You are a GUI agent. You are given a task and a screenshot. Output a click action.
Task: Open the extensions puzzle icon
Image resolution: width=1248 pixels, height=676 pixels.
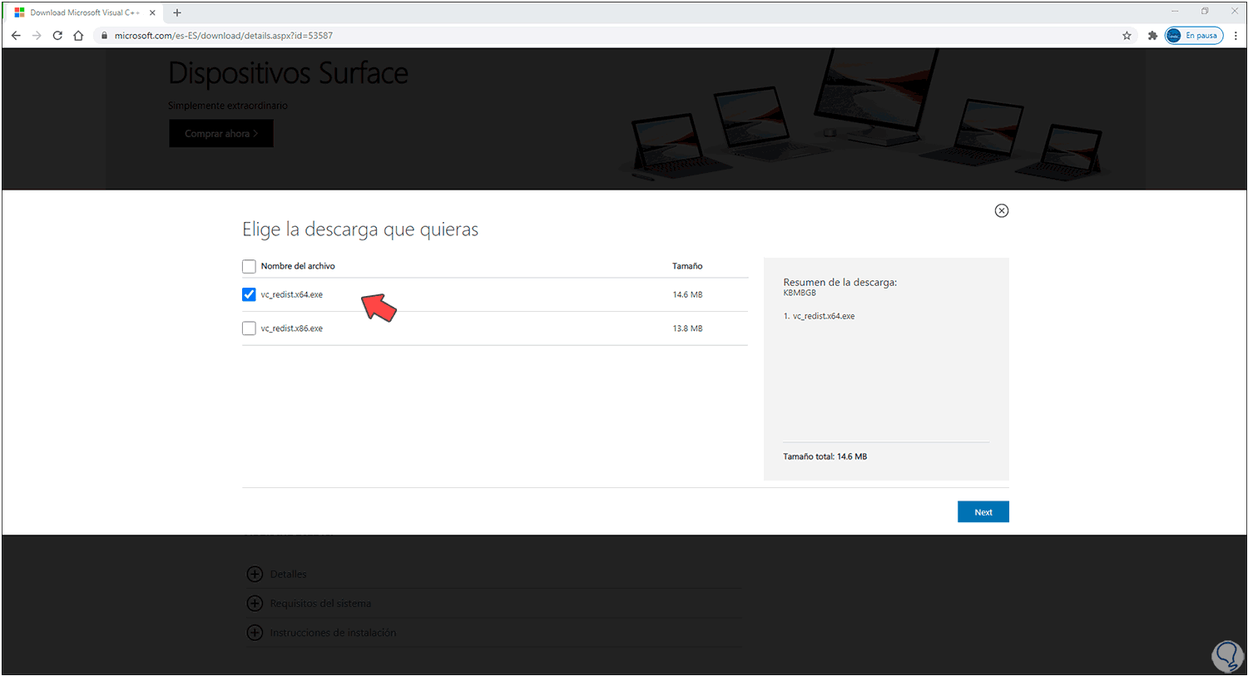pyautogui.click(x=1152, y=36)
